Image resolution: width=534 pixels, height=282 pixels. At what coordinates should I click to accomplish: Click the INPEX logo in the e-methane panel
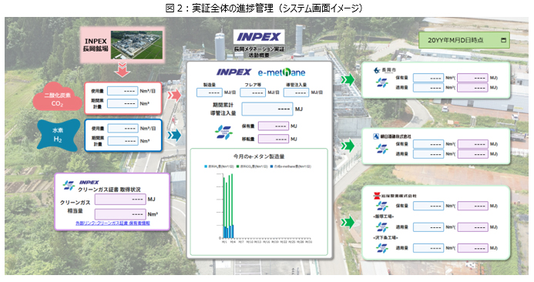[x=234, y=72]
